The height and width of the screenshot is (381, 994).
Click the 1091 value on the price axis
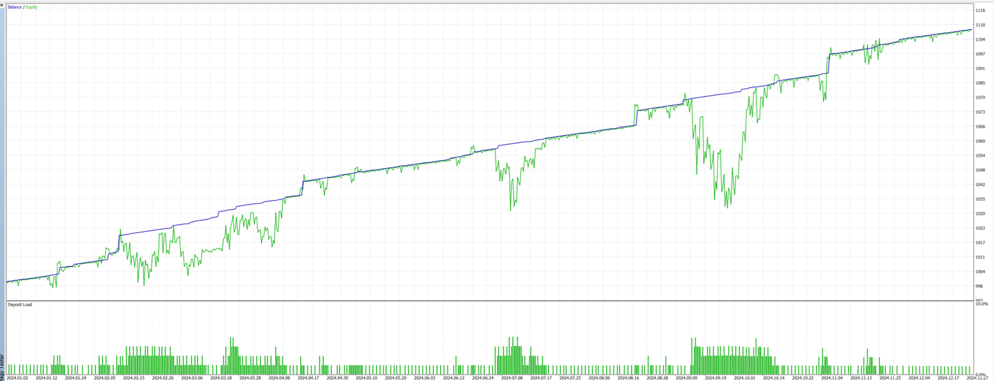(980, 68)
